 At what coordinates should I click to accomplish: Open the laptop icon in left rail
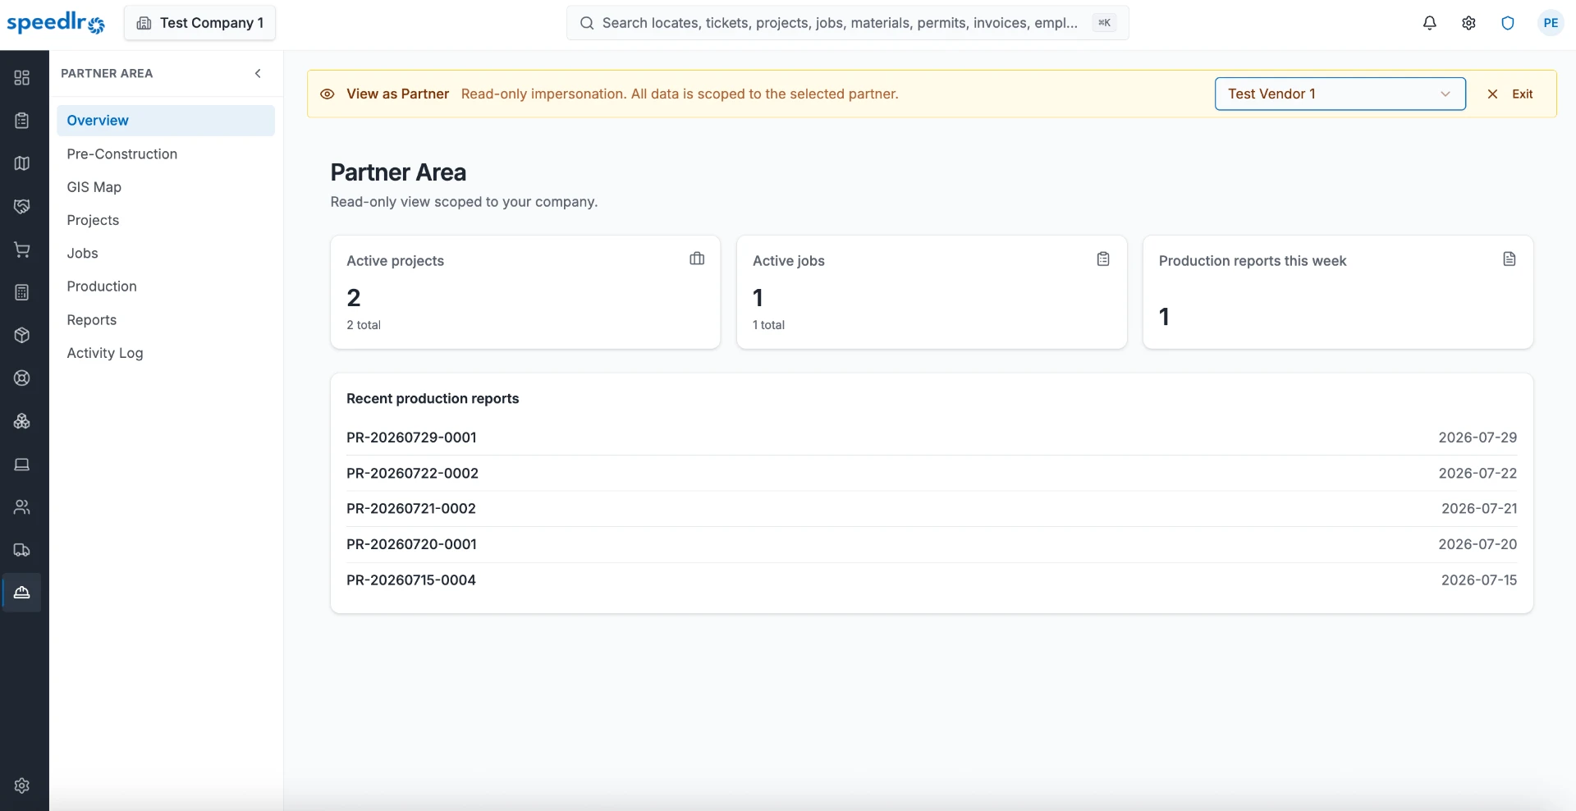[22, 464]
